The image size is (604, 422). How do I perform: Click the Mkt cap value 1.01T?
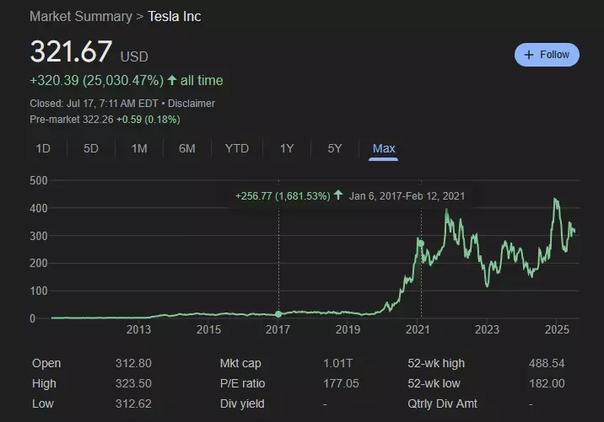coord(337,363)
